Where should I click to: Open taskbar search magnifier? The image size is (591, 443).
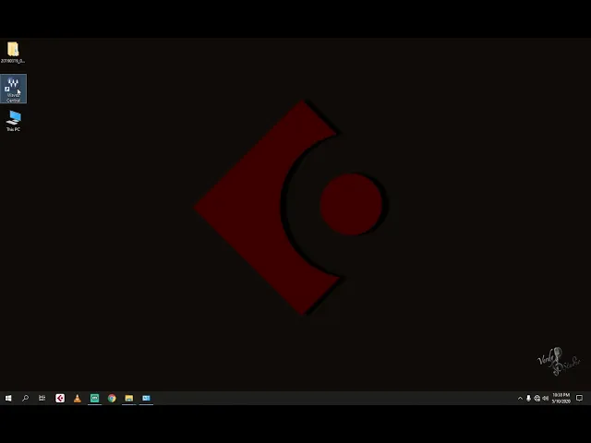(25, 398)
